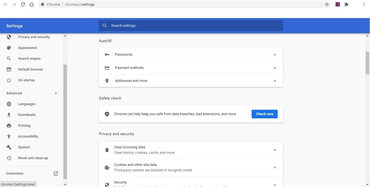Image resolution: width=370 pixels, height=187 pixels.
Task: Open Reset and clean up
Action: click(x=33, y=158)
